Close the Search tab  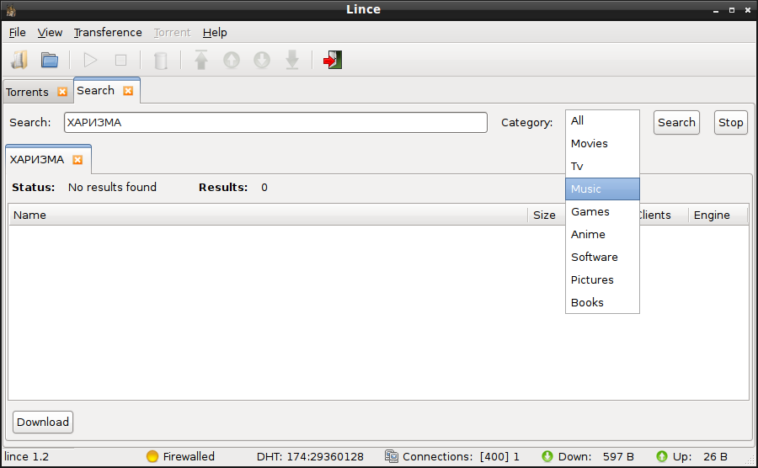click(128, 91)
